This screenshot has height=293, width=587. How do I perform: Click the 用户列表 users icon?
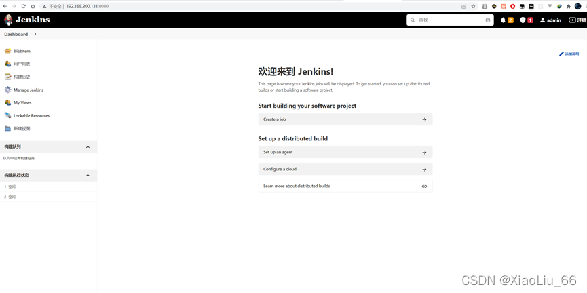[x=7, y=64]
